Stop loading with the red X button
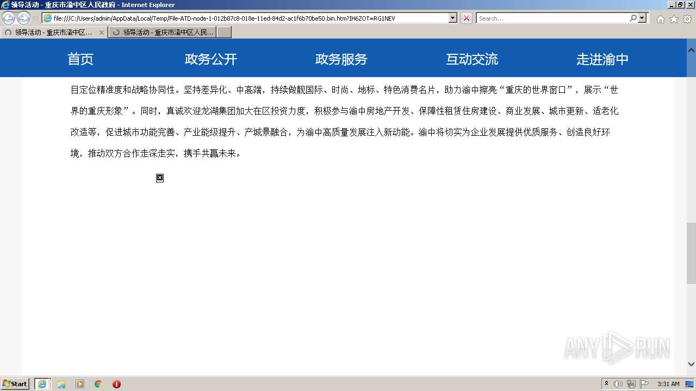This screenshot has height=391, width=696. 467,18
